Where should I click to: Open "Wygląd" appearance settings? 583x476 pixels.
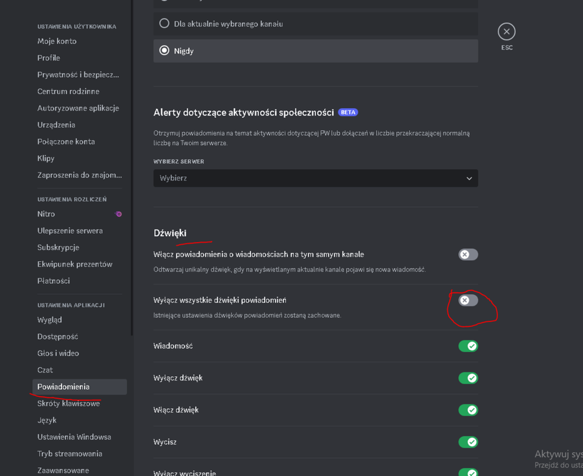pos(49,320)
